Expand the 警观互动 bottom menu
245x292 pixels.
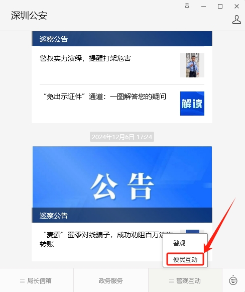[185, 280]
